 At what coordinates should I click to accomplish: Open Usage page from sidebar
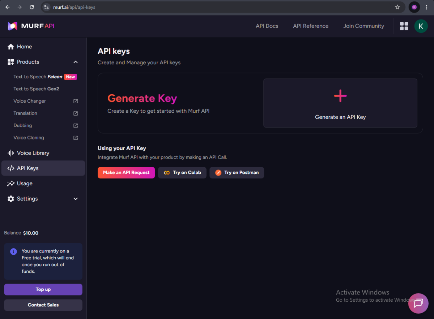click(x=25, y=184)
